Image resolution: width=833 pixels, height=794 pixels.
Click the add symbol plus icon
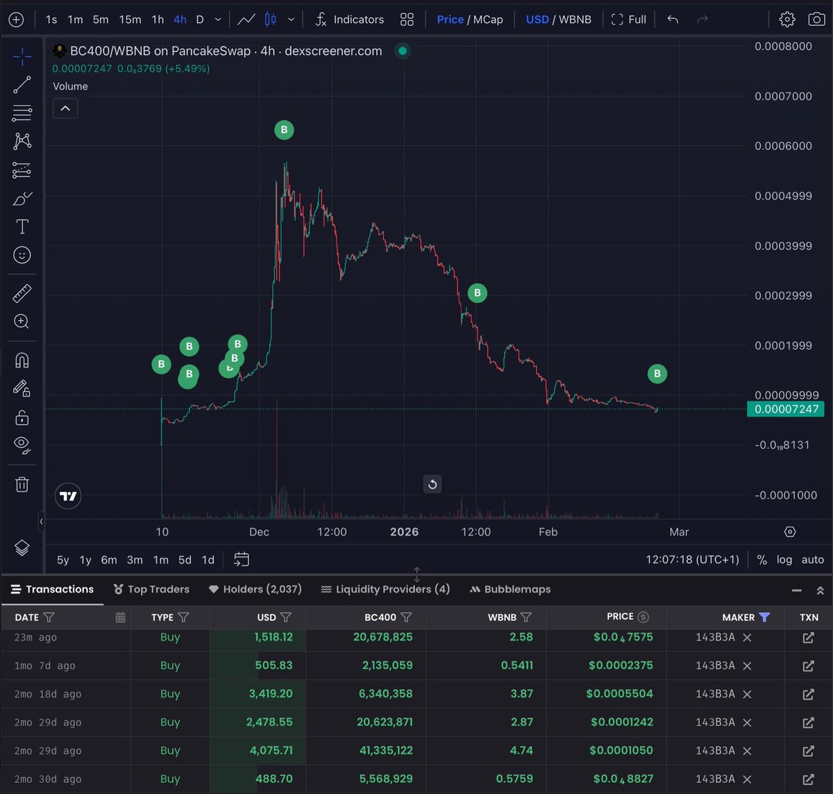point(16,19)
